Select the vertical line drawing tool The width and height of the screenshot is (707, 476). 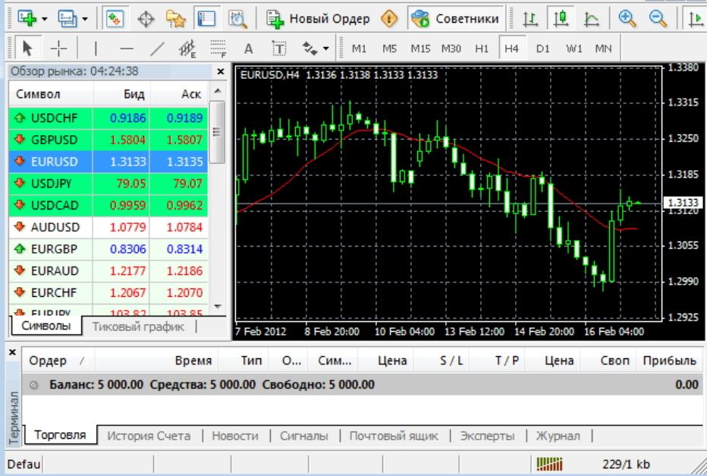pyautogui.click(x=96, y=49)
